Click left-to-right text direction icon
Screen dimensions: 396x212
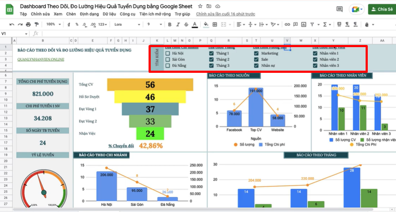[x=347, y=24]
